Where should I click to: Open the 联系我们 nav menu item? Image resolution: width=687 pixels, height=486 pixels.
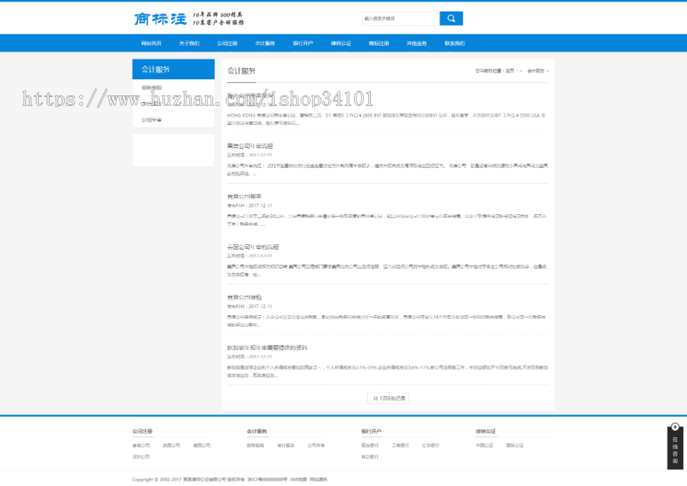[x=454, y=43]
